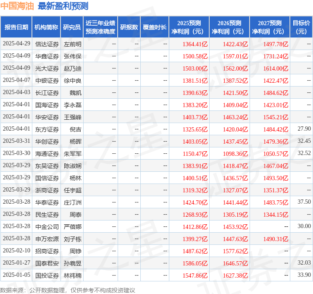313x294 pixels.
Task: Click target price 32.52
Action: pyautogui.click(x=304, y=153)
